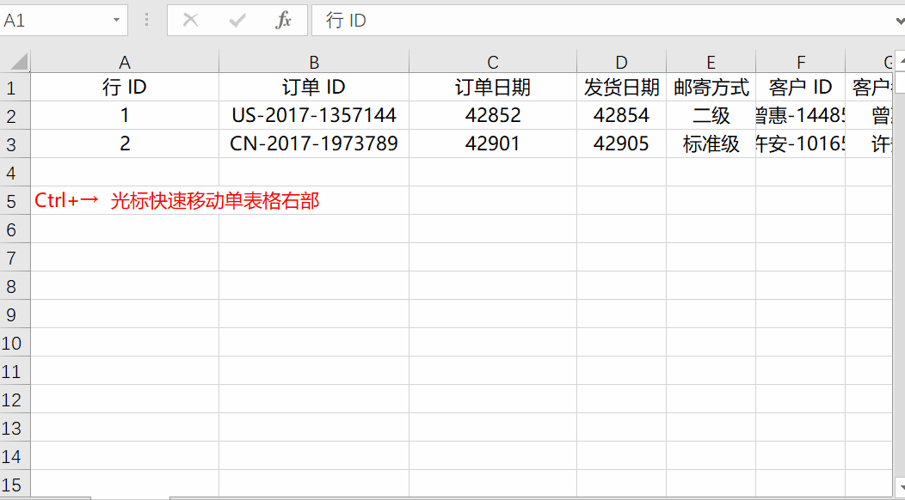Select row 10 header
The width and height of the screenshot is (905, 500).
pyautogui.click(x=15, y=342)
